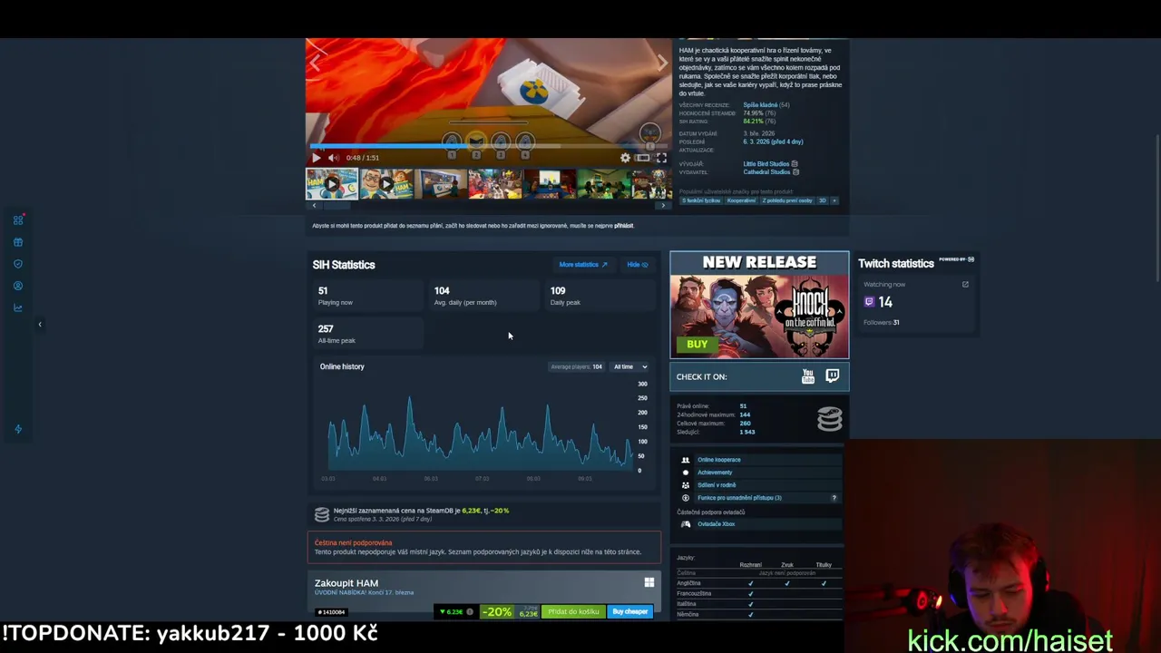Open Sdílení v rodině feature link
Viewport: 1161px width, 653px height.
coord(717,485)
